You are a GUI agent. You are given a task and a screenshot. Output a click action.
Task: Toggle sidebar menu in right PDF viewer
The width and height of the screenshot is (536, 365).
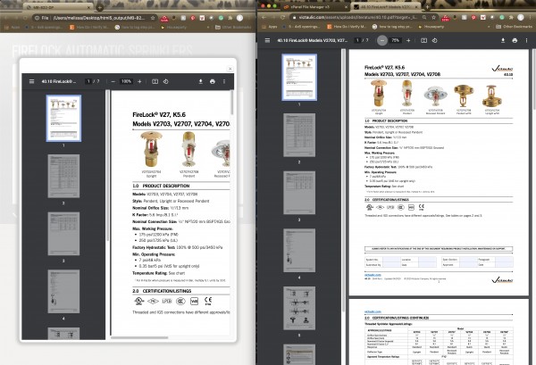[267, 40]
